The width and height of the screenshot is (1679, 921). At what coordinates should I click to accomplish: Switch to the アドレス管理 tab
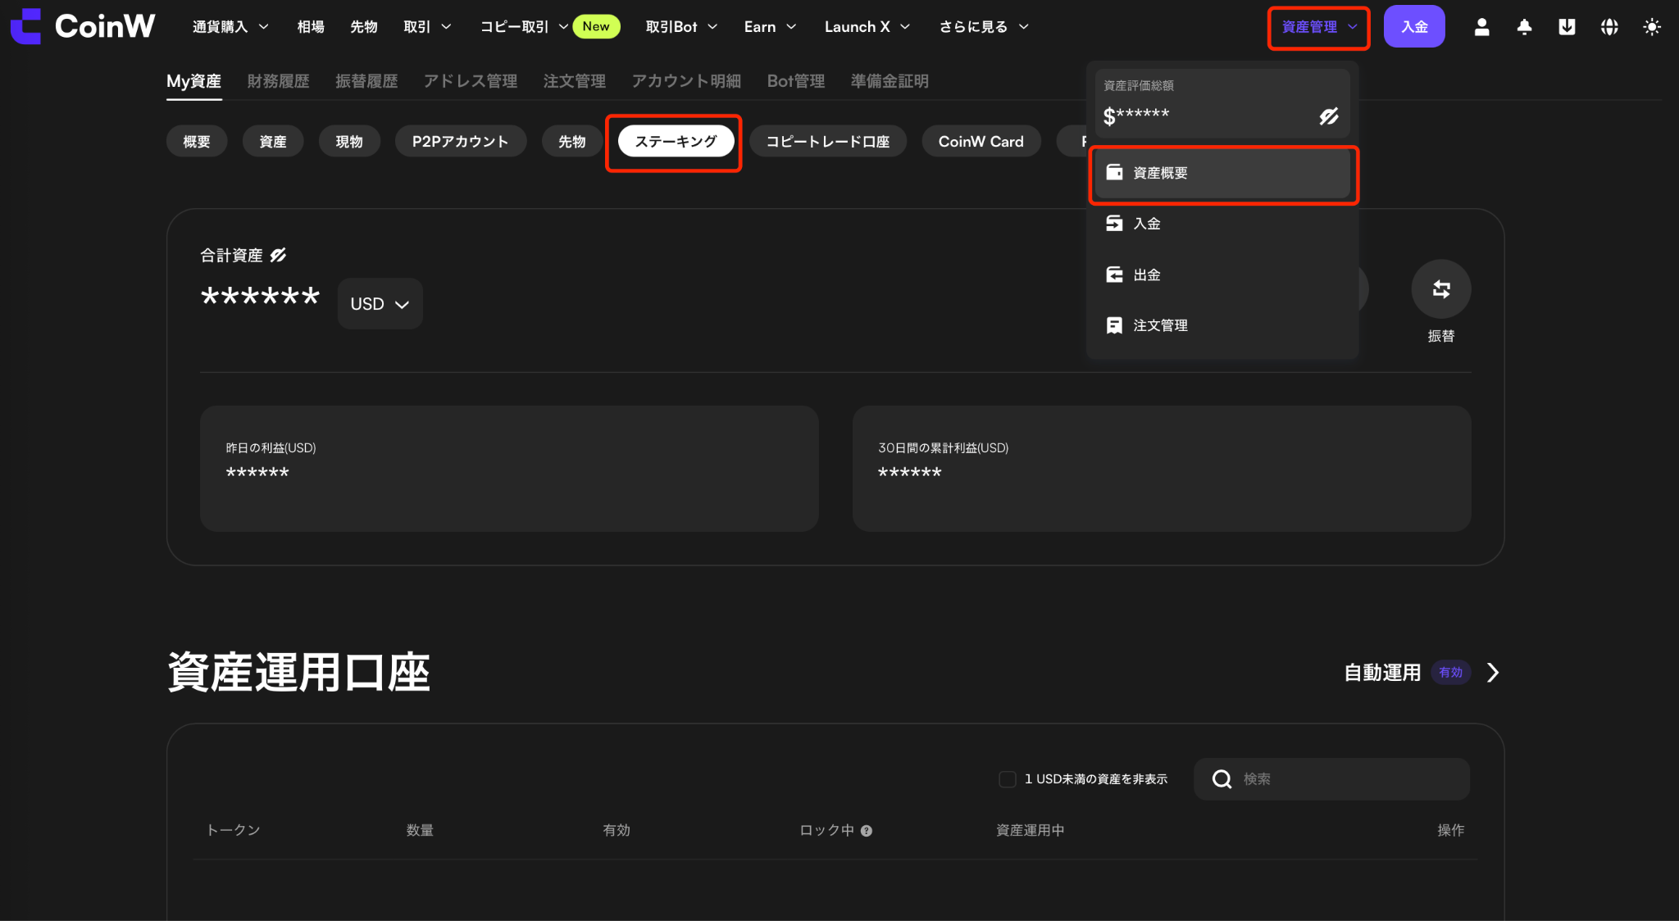click(x=471, y=81)
